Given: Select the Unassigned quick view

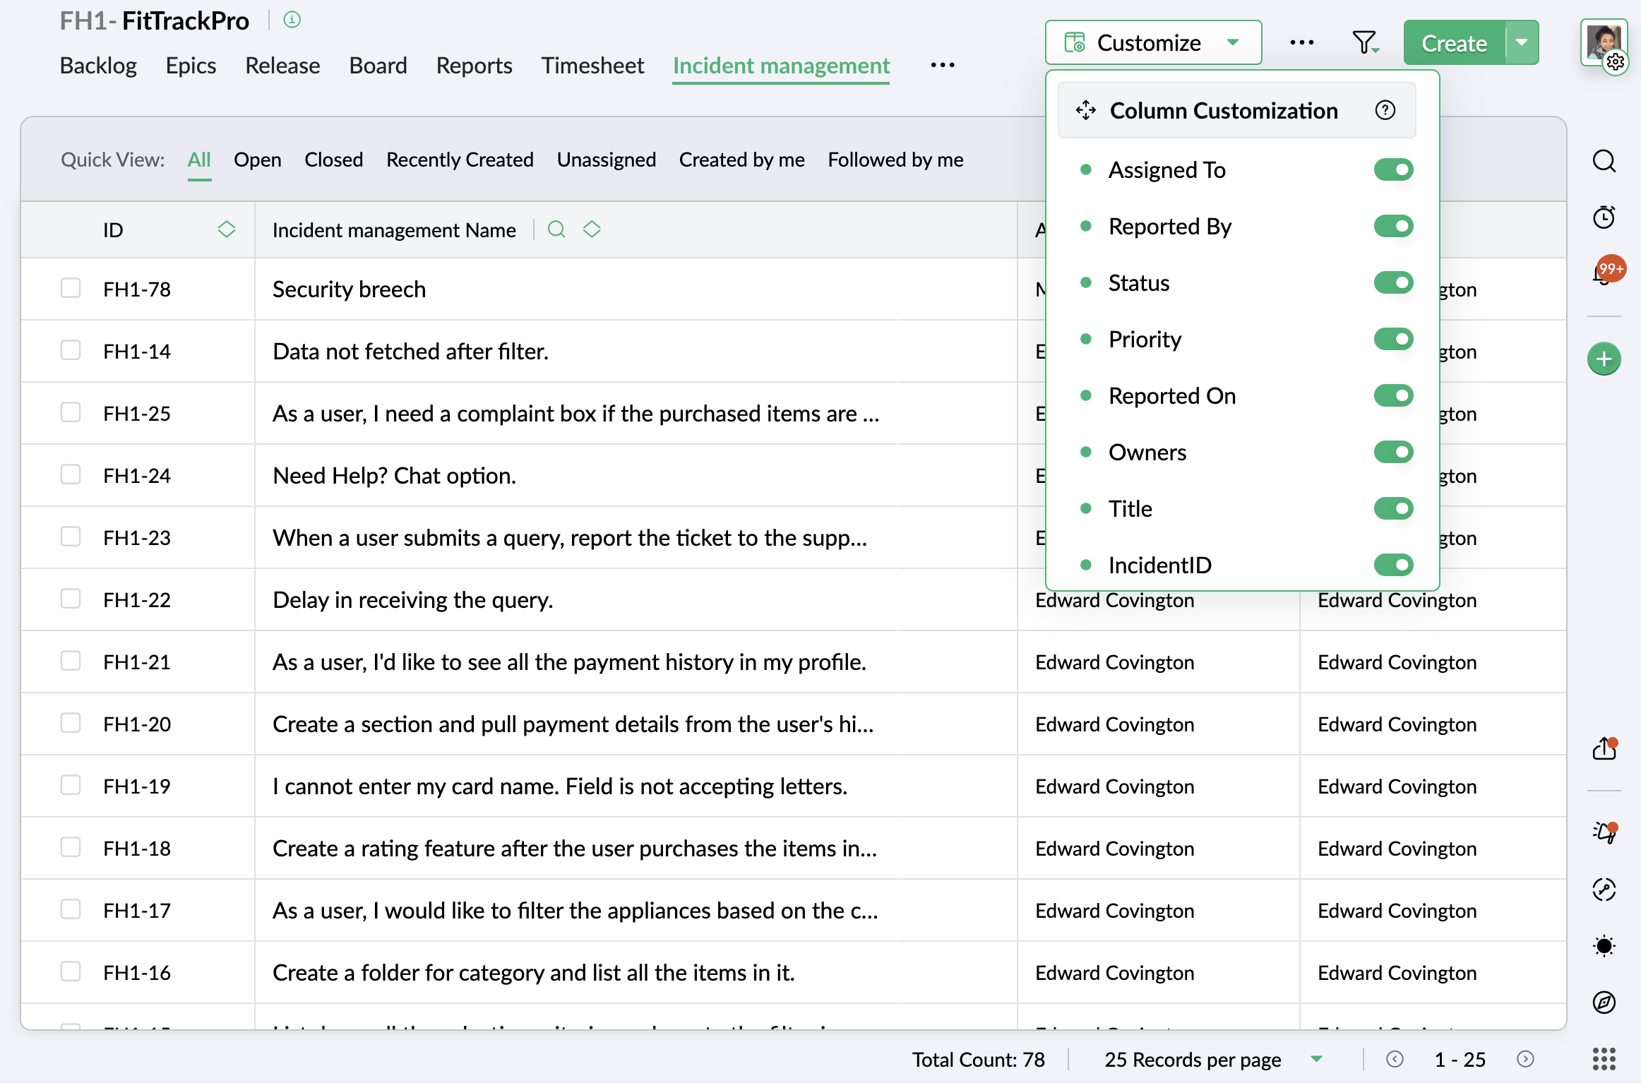Looking at the screenshot, I should point(606,160).
